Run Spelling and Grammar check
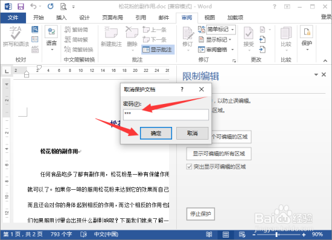 pos(16,36)
